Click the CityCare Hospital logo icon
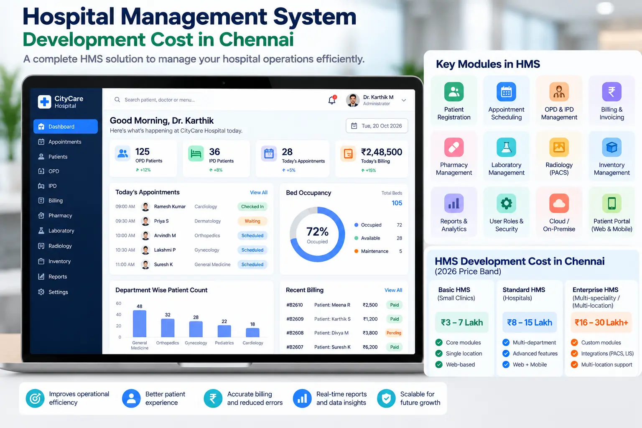This screenshot has height=428, width=642. [44, 102]
